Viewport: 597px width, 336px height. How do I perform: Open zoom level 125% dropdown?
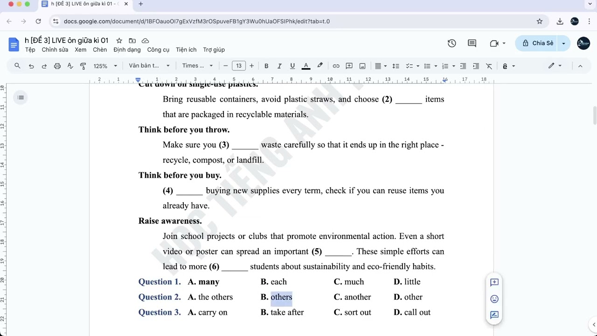pos(105,66)
